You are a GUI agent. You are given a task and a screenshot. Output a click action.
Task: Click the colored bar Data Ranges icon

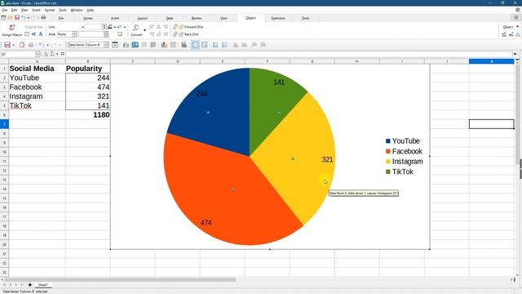point(164,45)
